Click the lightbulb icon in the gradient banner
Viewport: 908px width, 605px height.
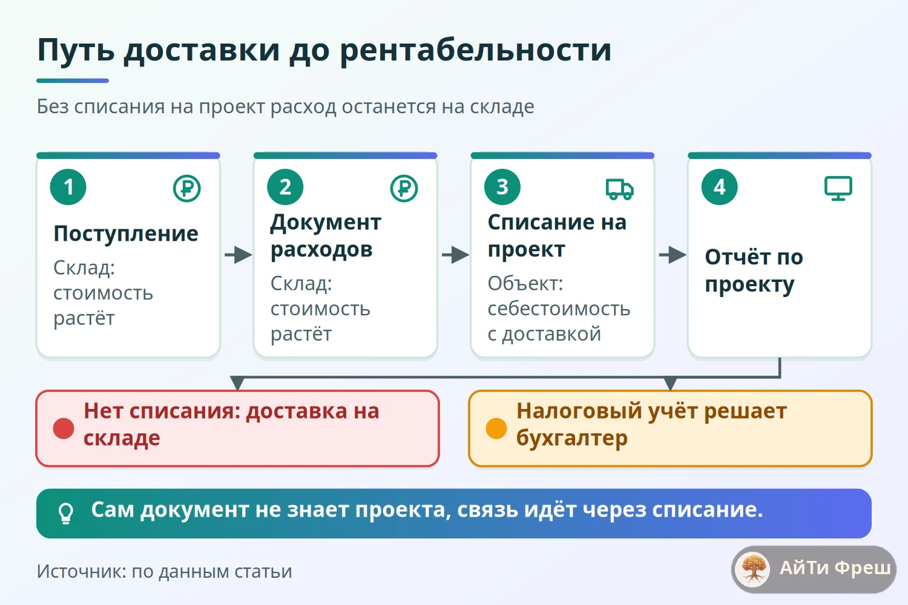pyautogui.click(x=65, y=513)
